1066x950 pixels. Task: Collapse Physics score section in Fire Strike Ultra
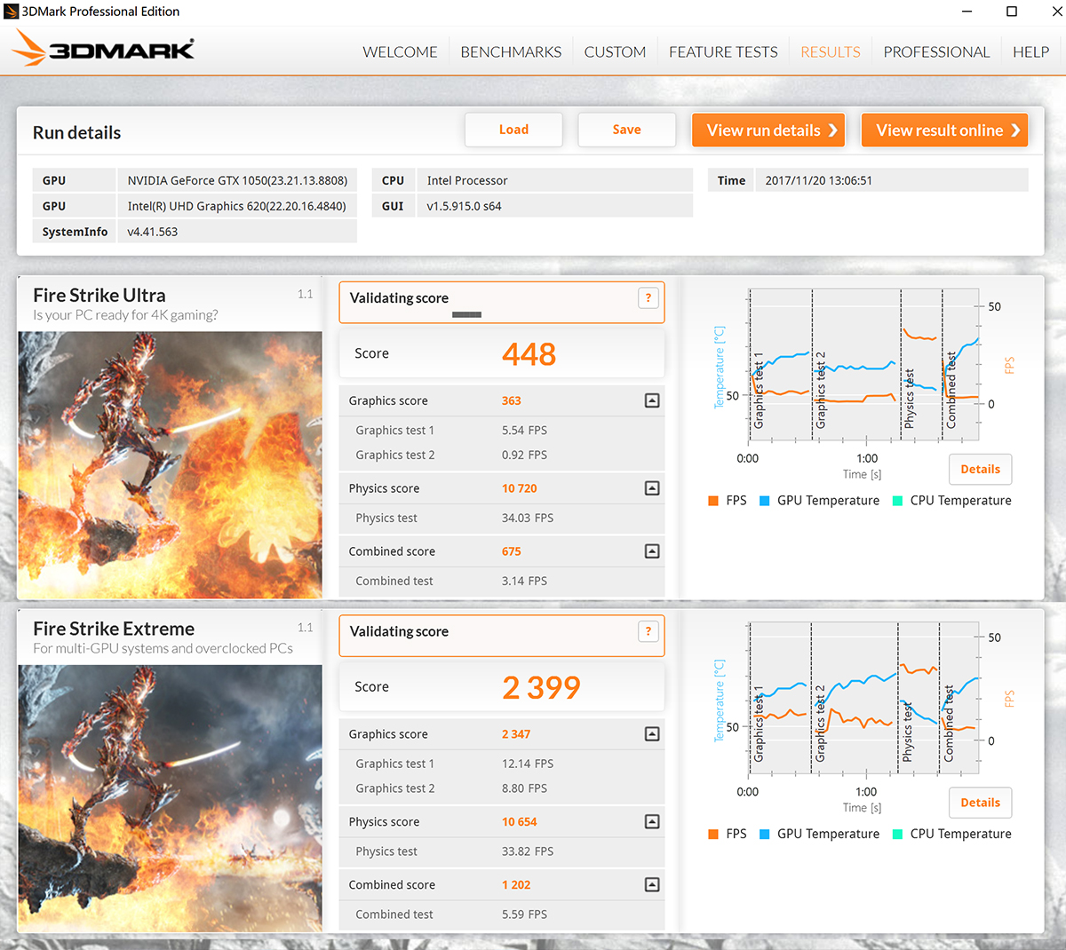click(x=652, y=488)
